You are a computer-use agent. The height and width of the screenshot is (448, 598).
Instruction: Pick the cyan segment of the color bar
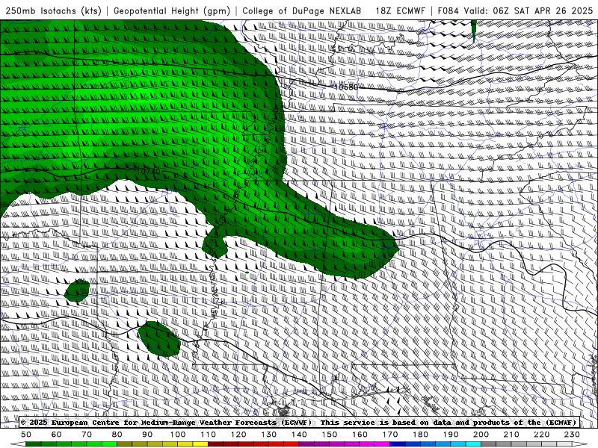click(x=473, y=444)
